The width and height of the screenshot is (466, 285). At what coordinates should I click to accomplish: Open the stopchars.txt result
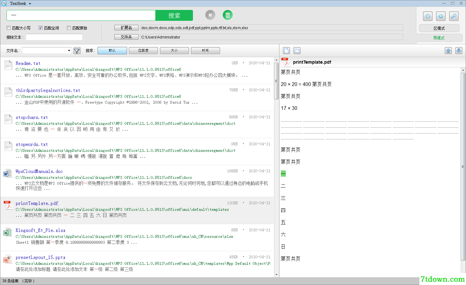32,117
